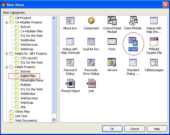Screen dimensions: 170x135
Task: Choose the Service item icon
Action: pos(112,63)
